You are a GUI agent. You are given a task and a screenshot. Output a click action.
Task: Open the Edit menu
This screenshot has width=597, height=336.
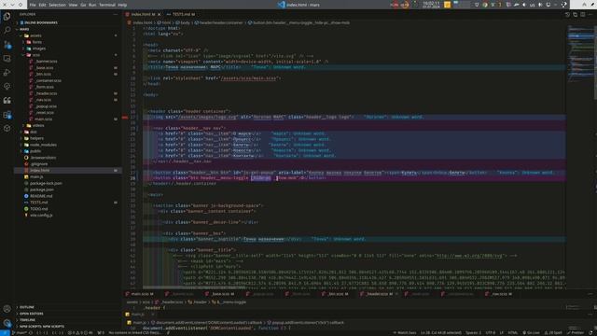(42, 5)
